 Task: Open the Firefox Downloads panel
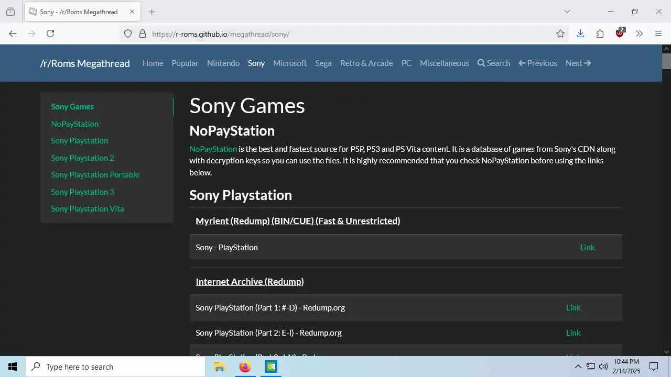(x=580, y=34)
